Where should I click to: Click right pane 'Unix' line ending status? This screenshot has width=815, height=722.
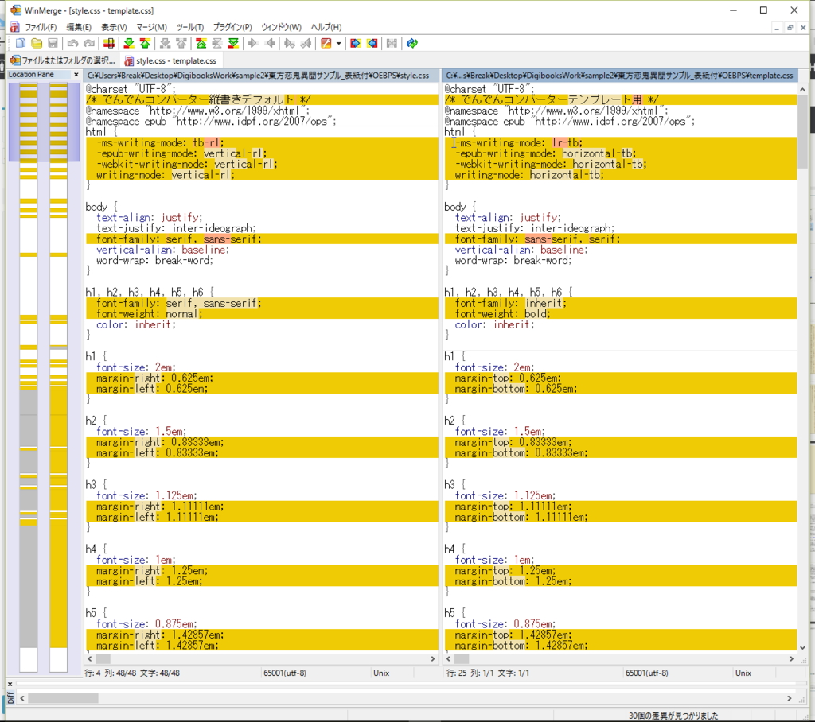(743, 673)
